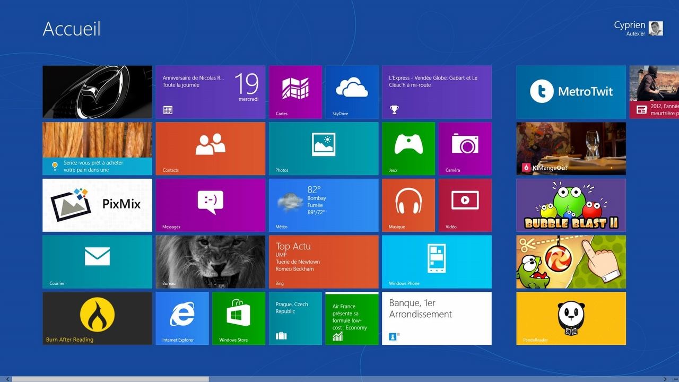This screenshot has height=382, width=679.
Task: Click the scrollbar right arrow
Action: (x=666, y=379)
